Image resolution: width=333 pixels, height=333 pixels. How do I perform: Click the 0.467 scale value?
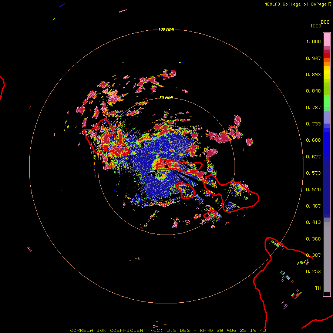coord(313,206)
